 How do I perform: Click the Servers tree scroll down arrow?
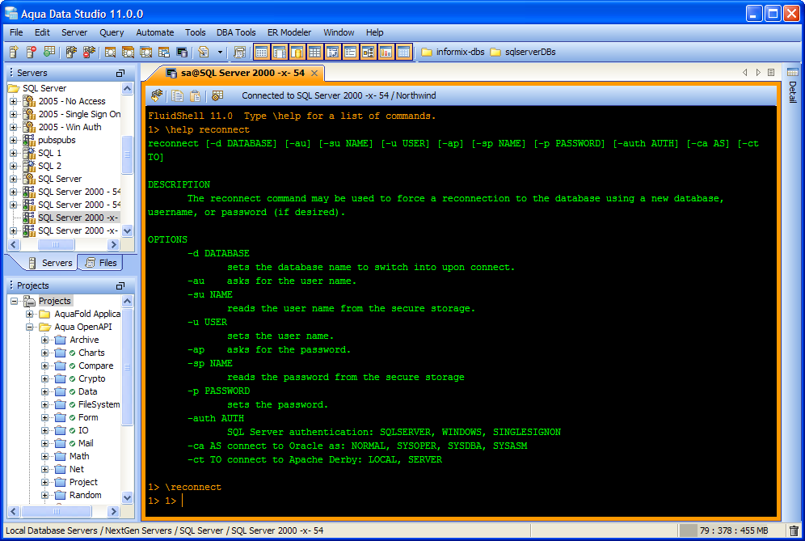(128, 231)
